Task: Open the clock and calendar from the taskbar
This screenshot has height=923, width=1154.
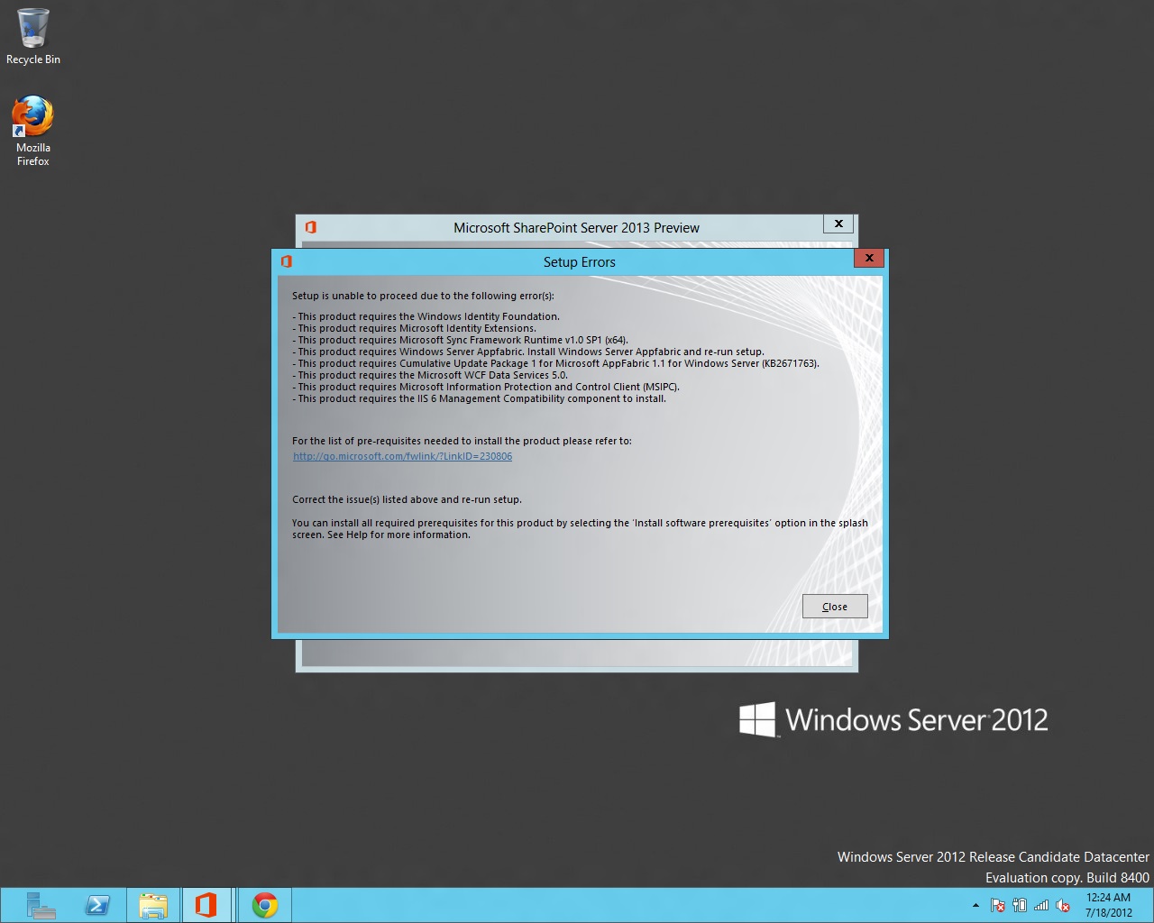Action: click(x=1108, y=904)
